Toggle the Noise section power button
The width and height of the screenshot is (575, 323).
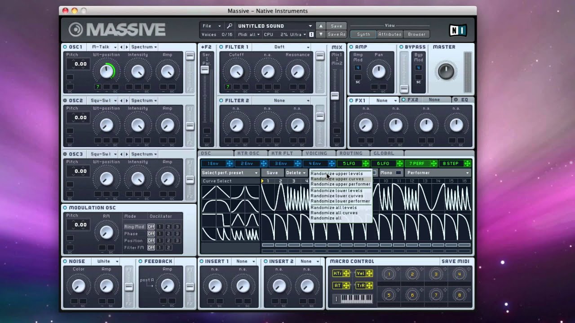click(x=65, y=261)
